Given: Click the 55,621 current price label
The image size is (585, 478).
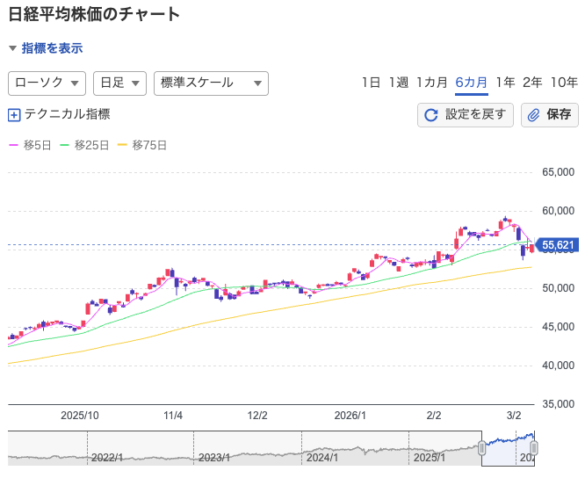Looking at the screenshot, I should point(559,245).
